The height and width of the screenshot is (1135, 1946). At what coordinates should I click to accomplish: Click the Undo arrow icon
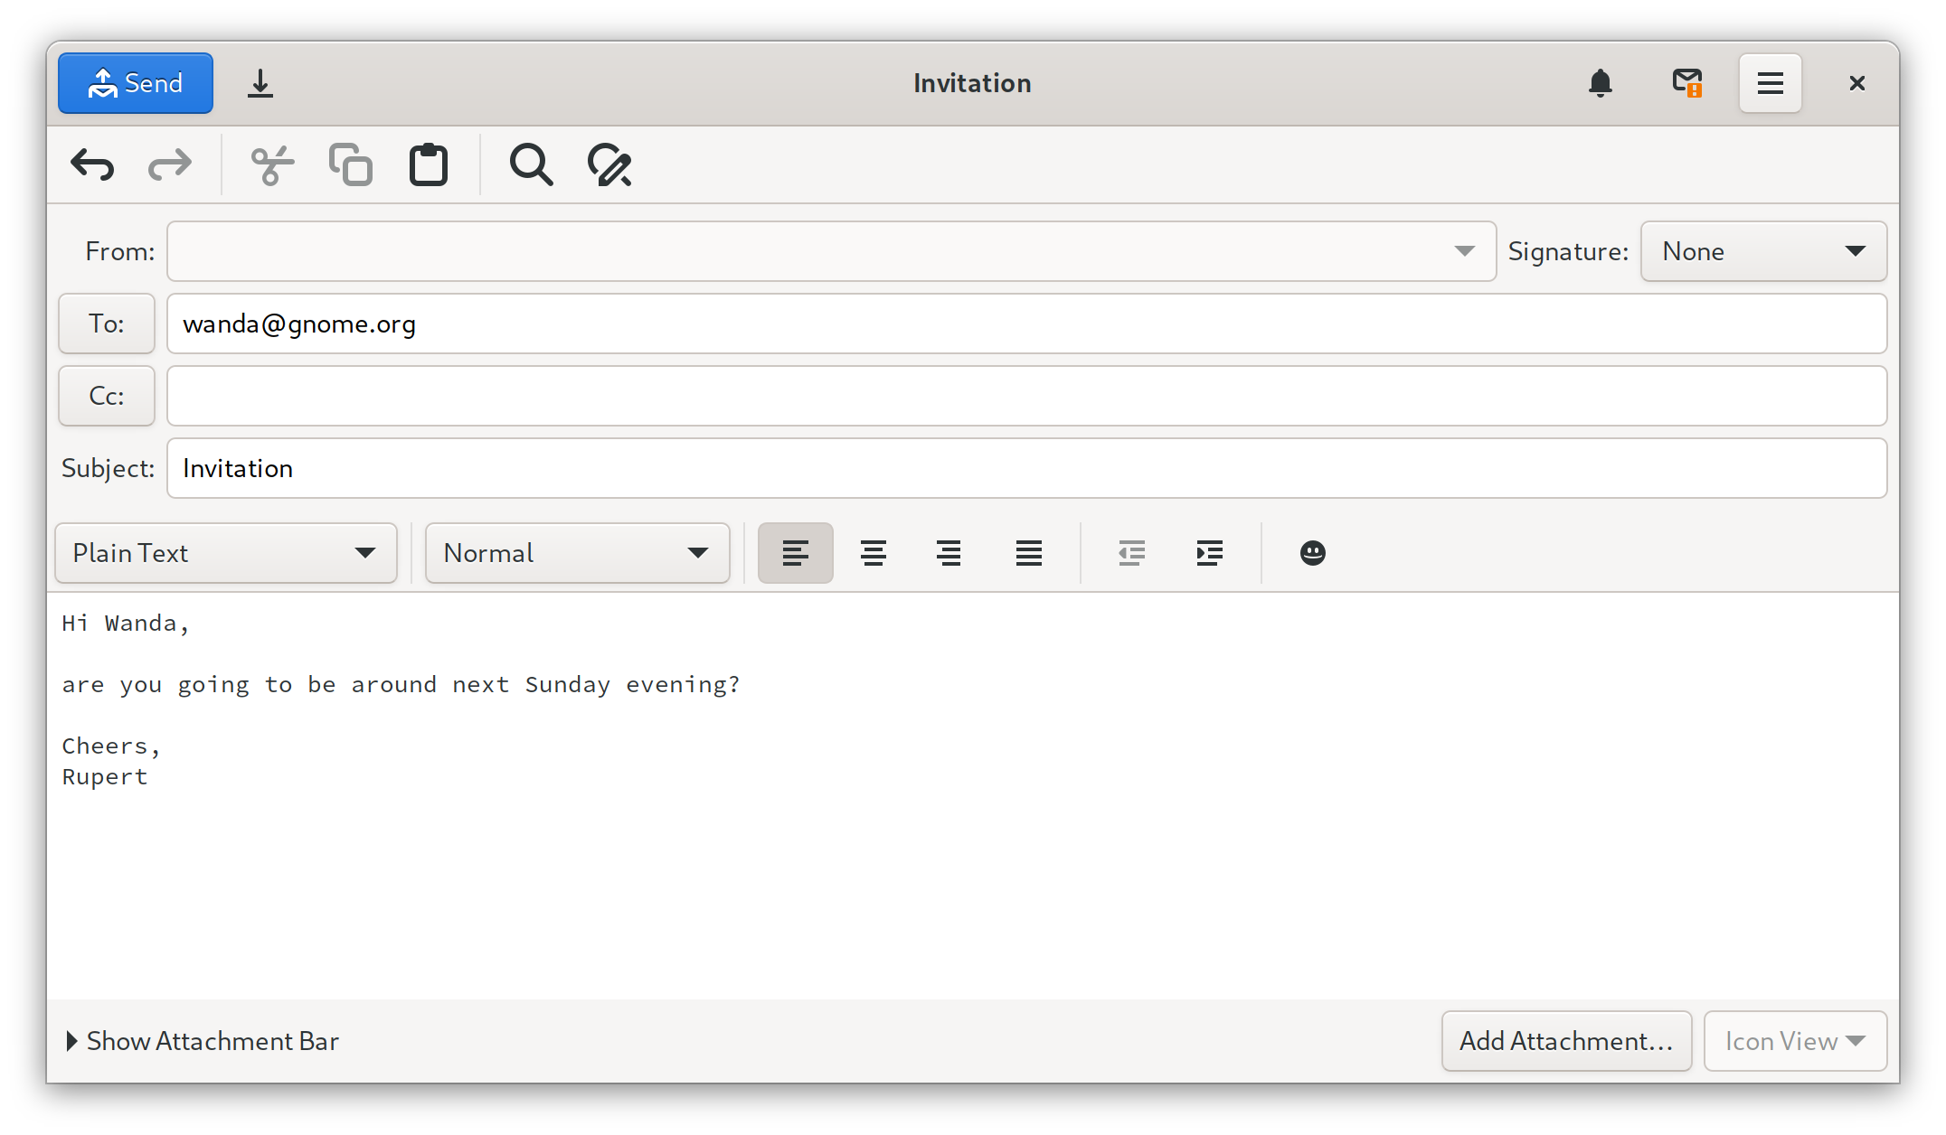point(92,165)
